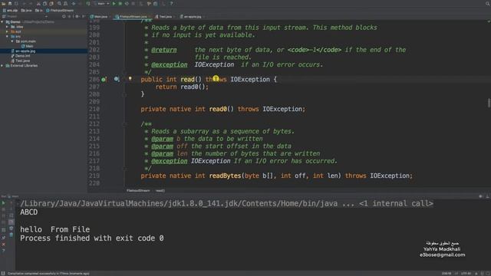Select Demo.iml in the project tree

coord(21,56)
